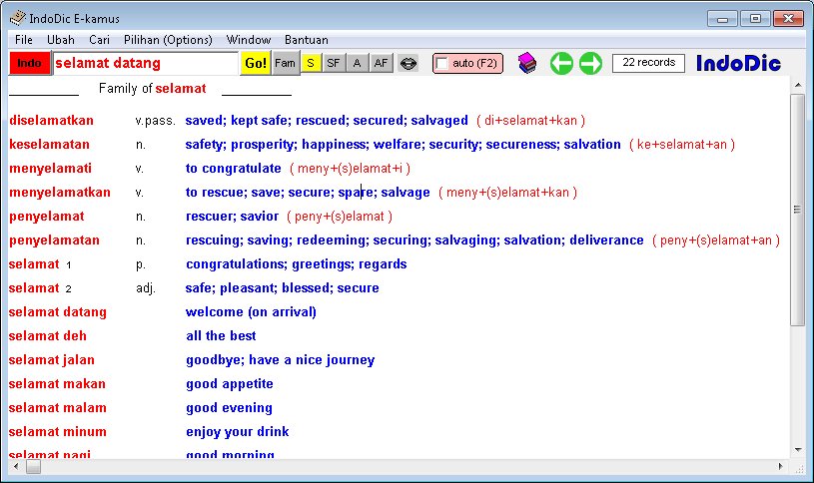Click the vertical scrollbar down arrow

[x=798, y=450]
